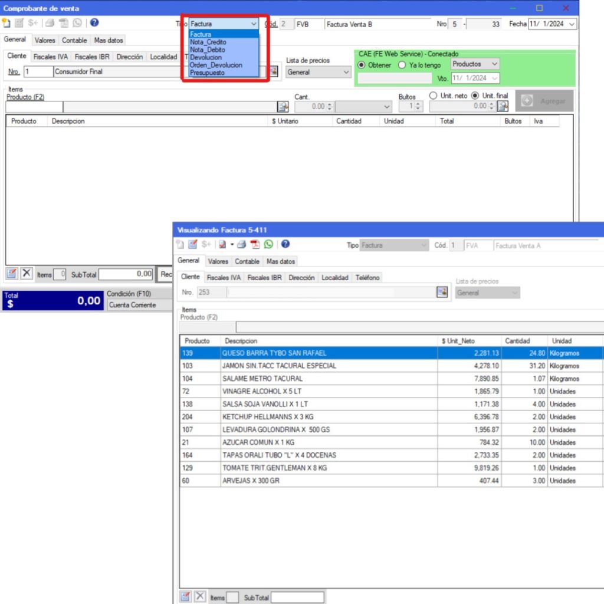
Task: Click new document icon in Comprobante de venta toolbar
Action: tap(6, 23)
